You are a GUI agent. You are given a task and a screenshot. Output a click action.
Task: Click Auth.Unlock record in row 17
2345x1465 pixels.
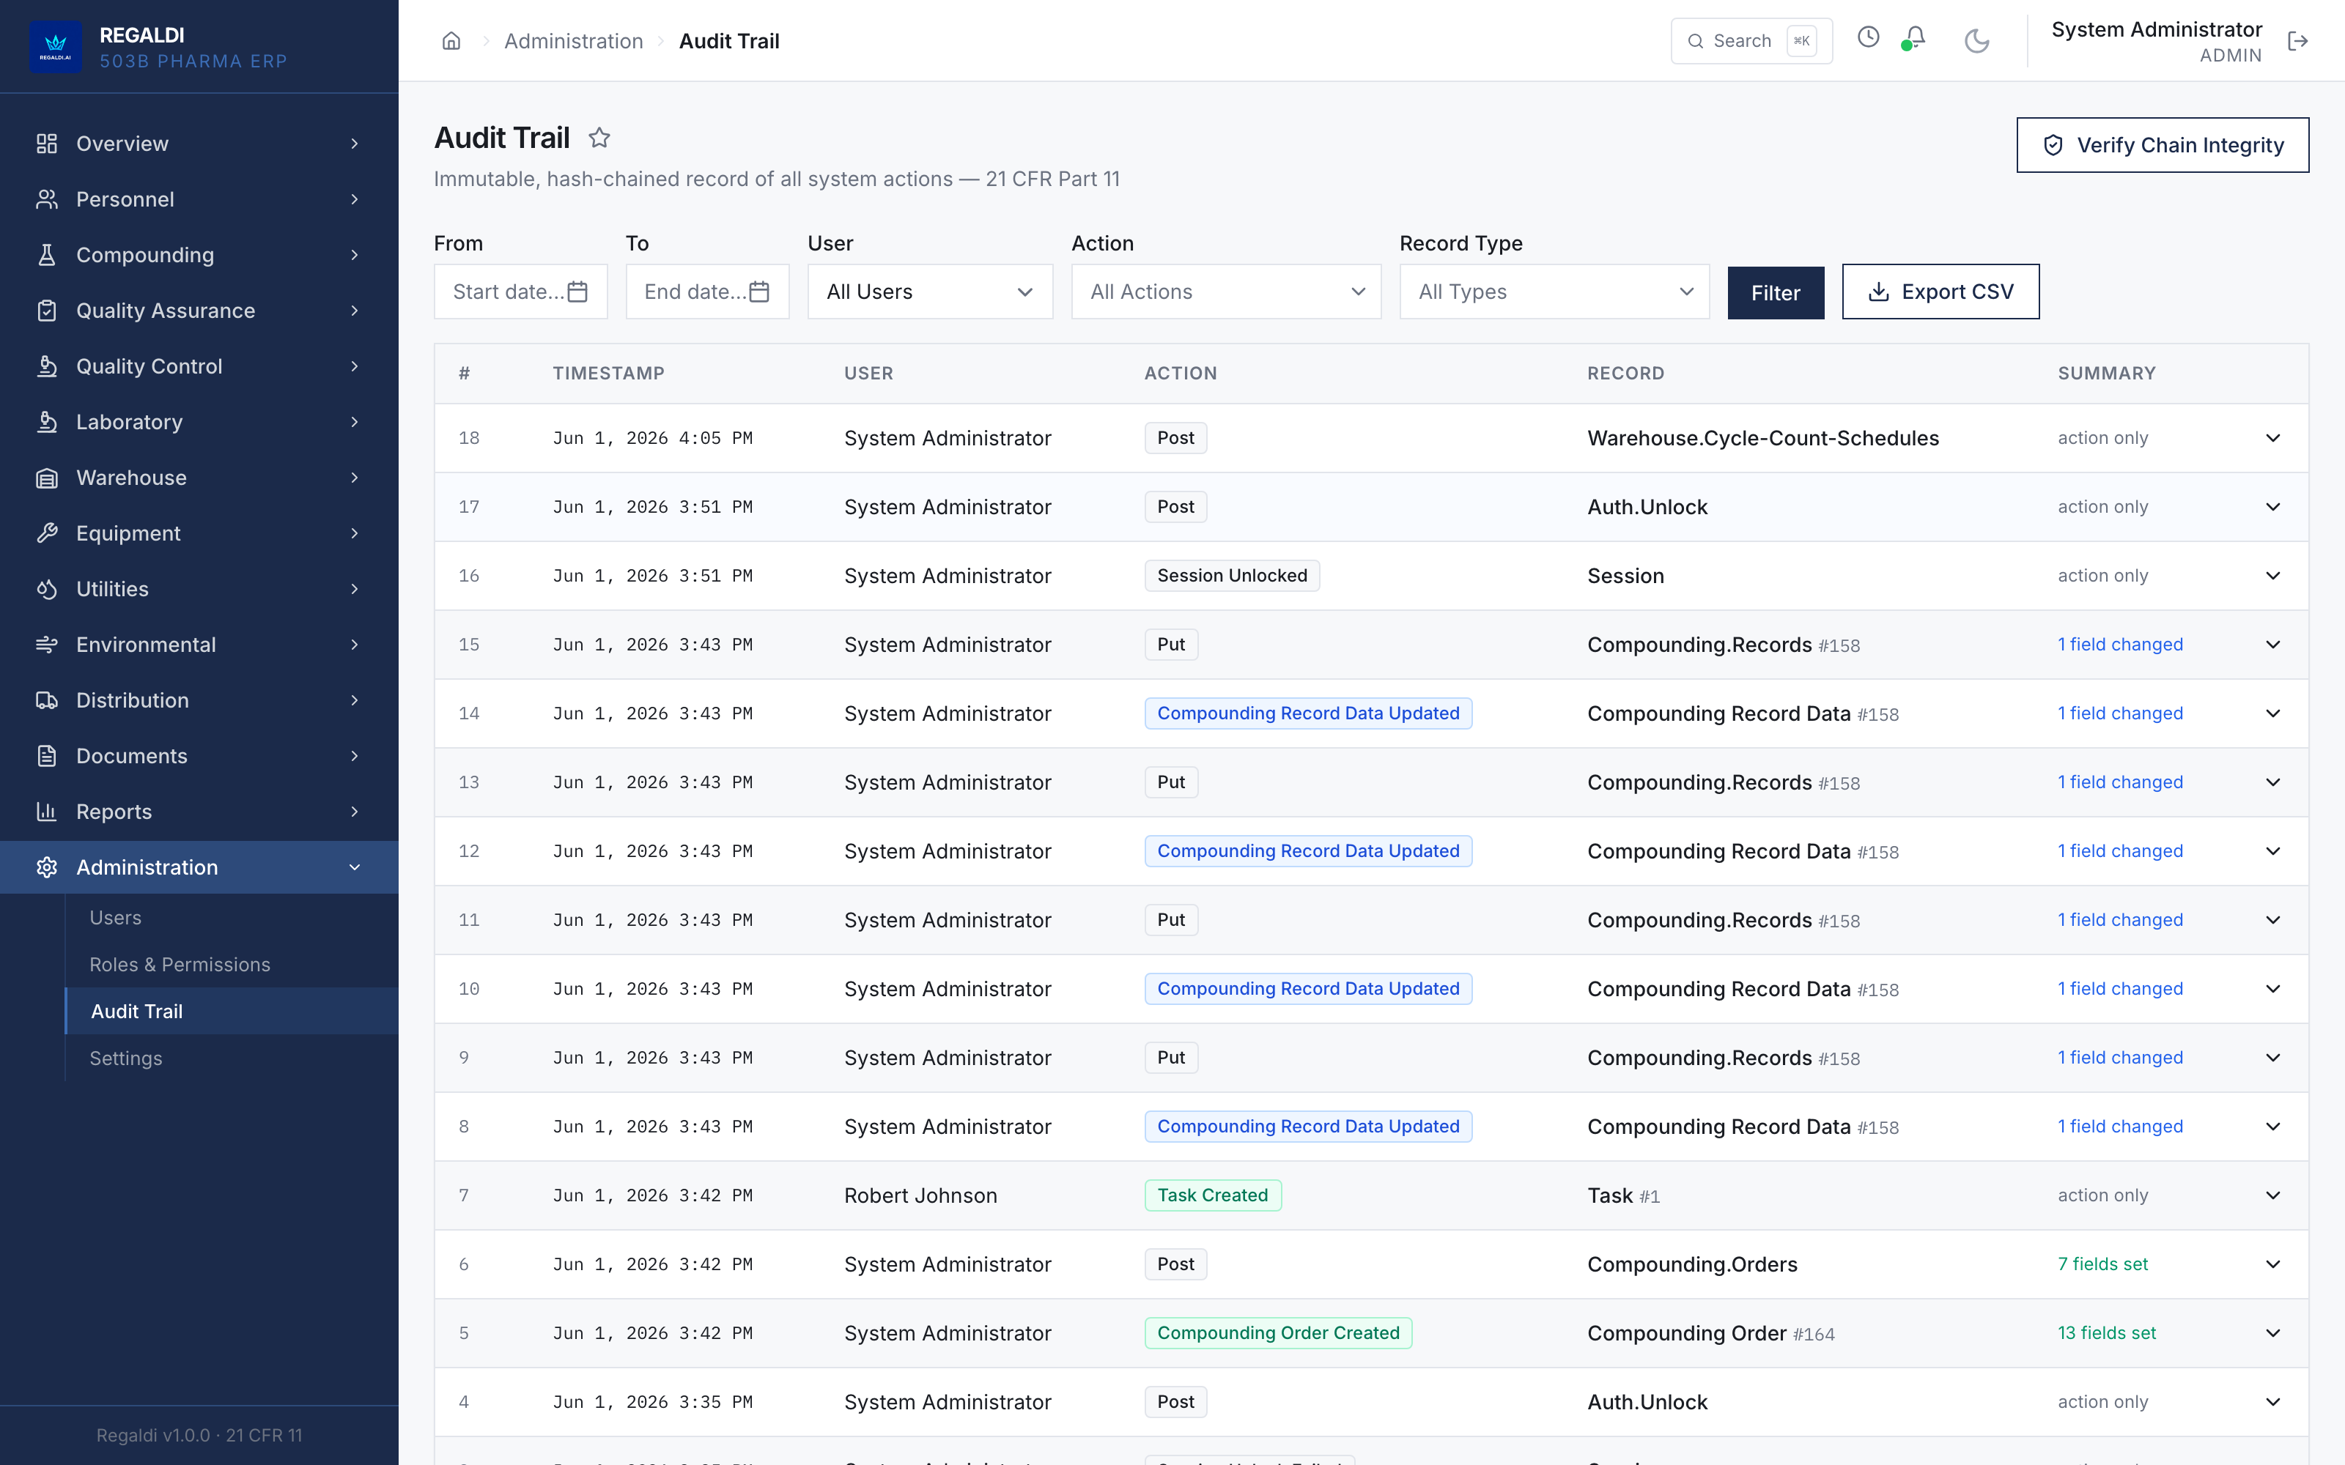tap(1647, 507)
